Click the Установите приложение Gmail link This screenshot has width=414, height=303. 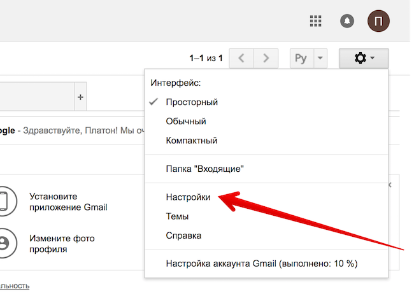click(x=68, y=202)
